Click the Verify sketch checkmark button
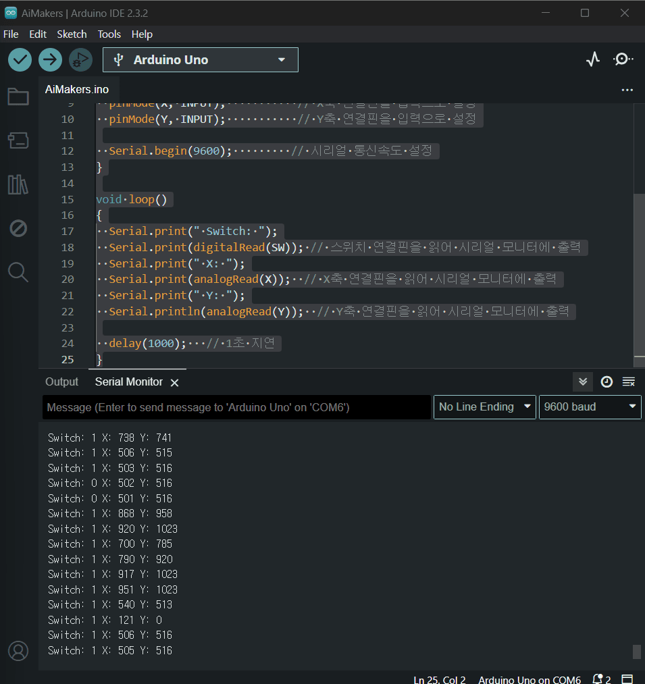The width and height of the screenshot is (645, 684). point(20,59)
